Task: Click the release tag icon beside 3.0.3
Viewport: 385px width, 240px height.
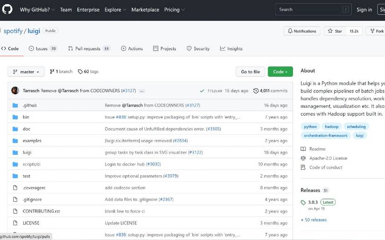Action: coord(303,203)
